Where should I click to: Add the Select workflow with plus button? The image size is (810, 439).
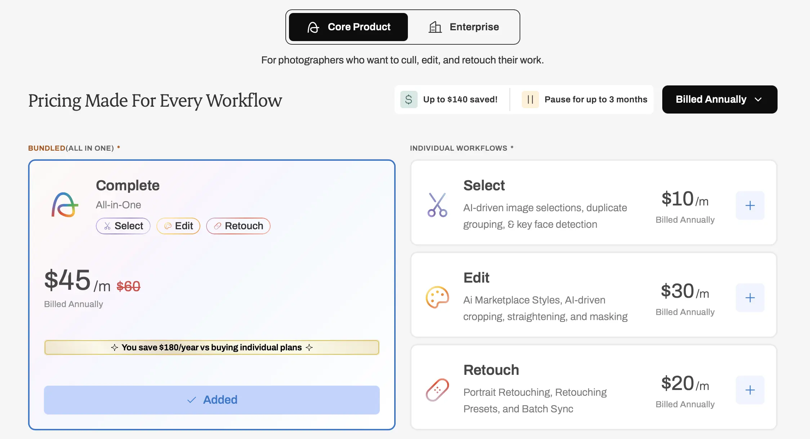click(x=750, y=205)
